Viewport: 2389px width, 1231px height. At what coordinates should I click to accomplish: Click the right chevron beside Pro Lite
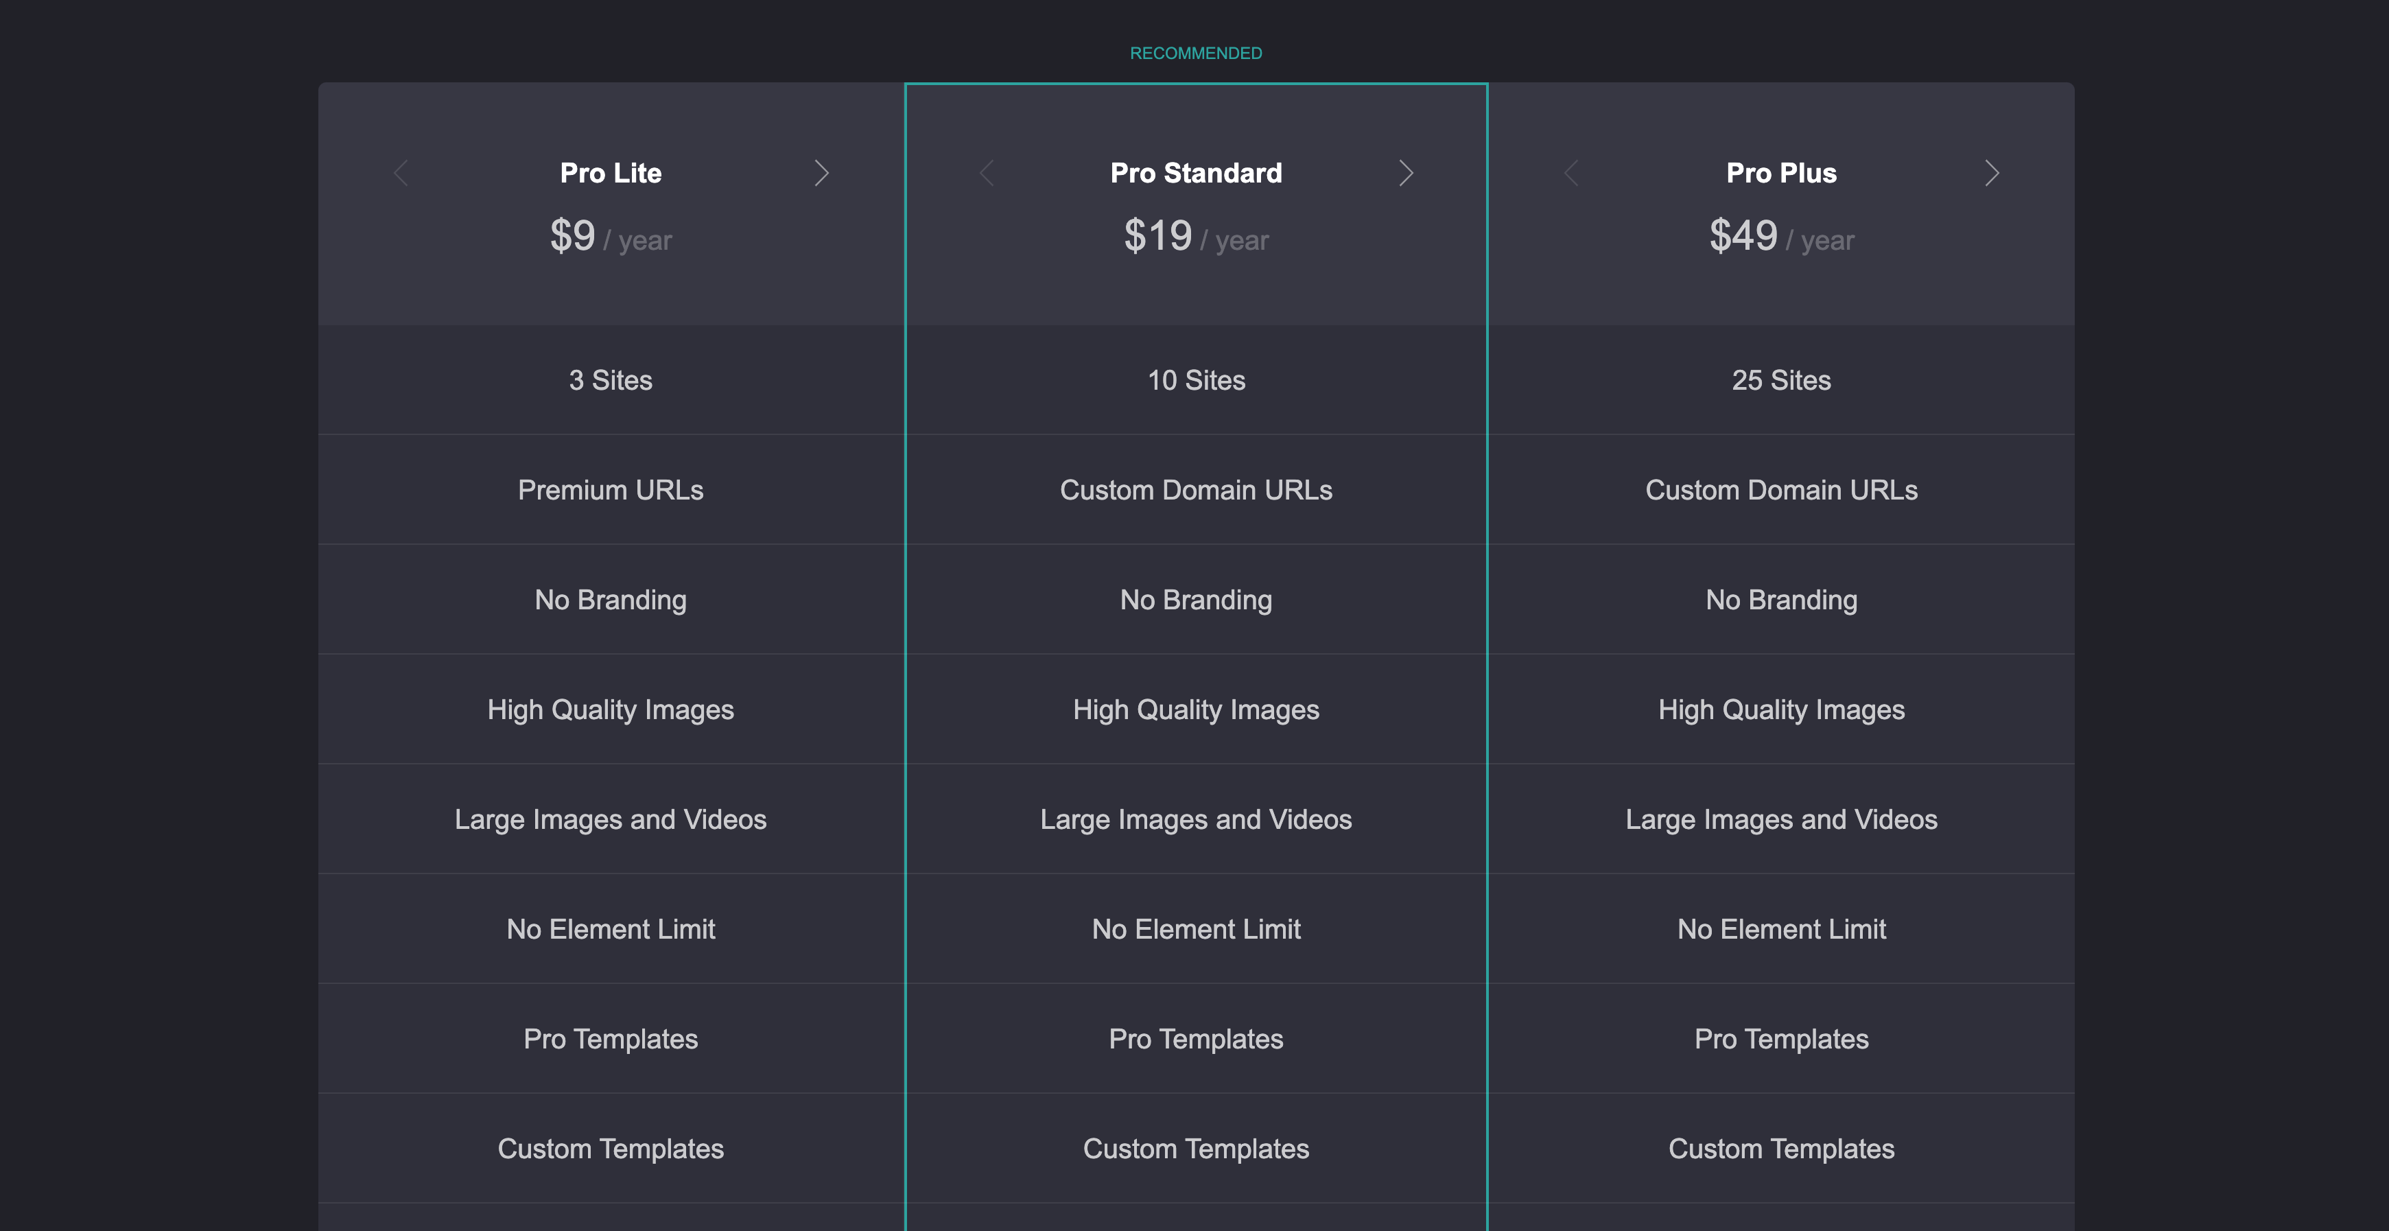pos(821,174)
